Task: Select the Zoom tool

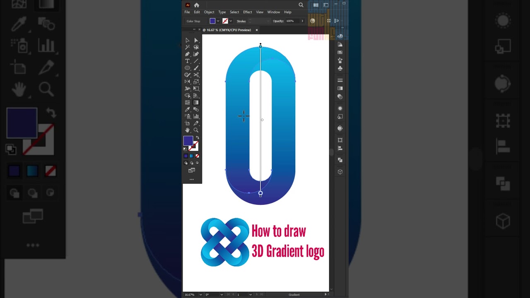Action: pyautogui.click(x=196, y=130)
